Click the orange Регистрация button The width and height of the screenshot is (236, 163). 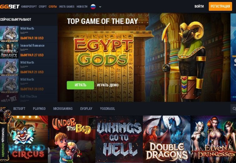[220, 7]
